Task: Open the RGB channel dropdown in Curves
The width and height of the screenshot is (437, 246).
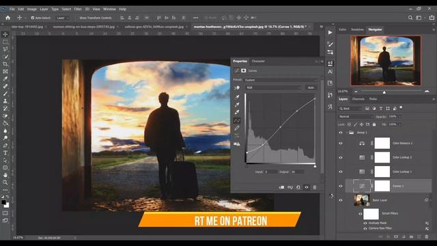Action: coord(273,87)
